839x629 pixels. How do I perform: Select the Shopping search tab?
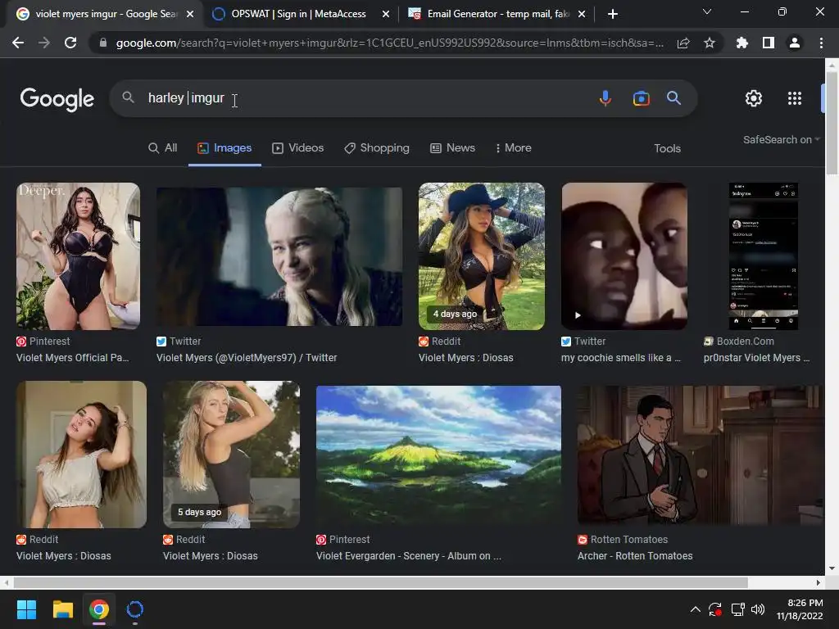tap(377, 148)
